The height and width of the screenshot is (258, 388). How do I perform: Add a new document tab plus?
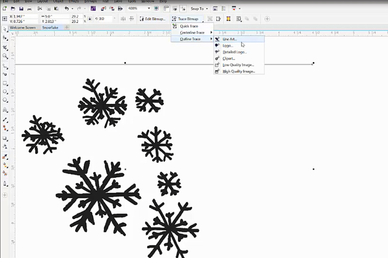tap(67, 28)
